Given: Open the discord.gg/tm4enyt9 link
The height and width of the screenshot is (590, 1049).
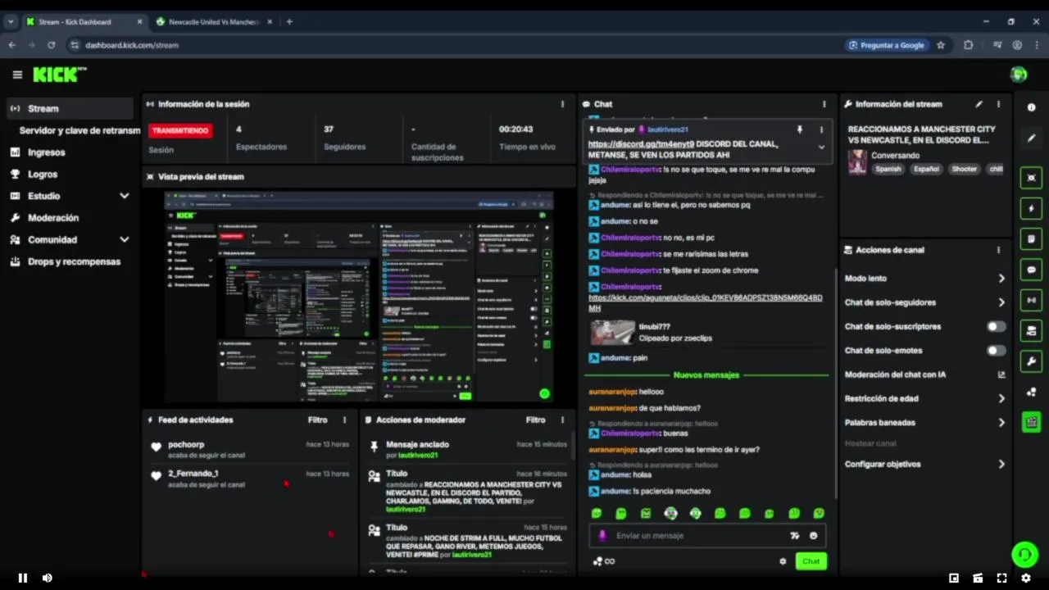Looking at the screenshot, I should 641,144.
